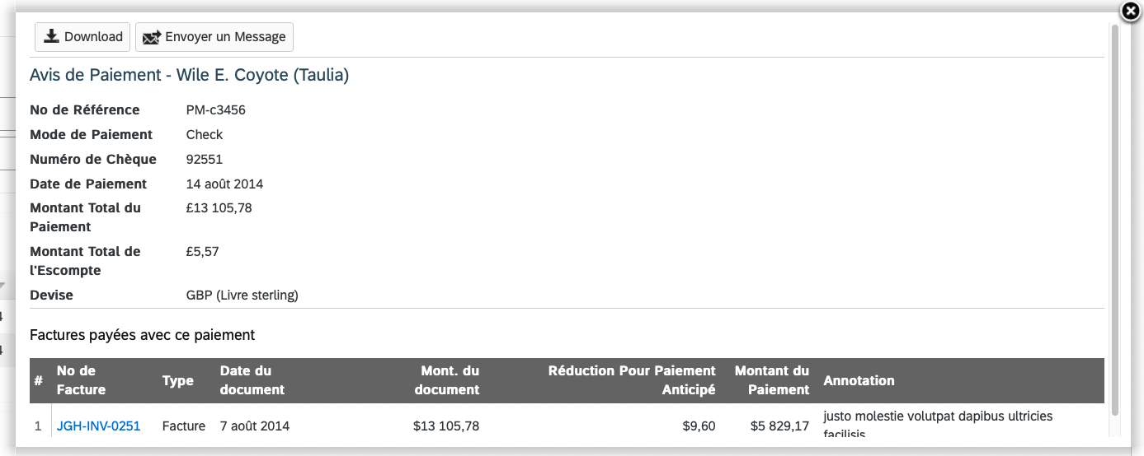Click the Annotation column header
1144x456 pixels.
pos(859,380)
